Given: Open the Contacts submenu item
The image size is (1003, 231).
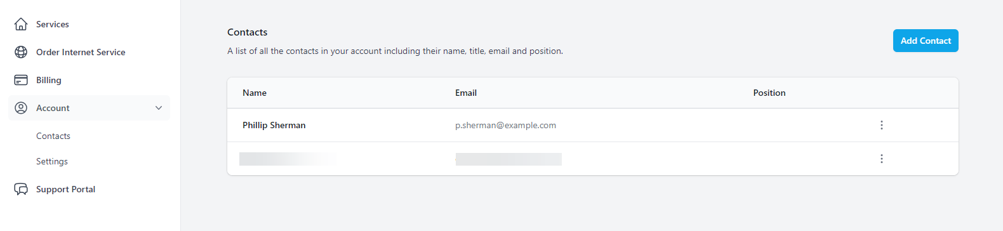Looking at the screenshot, I should [x=53, y=136].
